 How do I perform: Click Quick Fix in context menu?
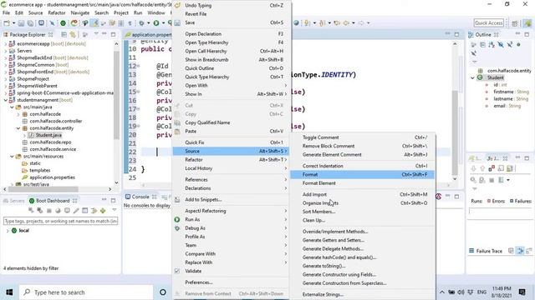tap(231, 142)
